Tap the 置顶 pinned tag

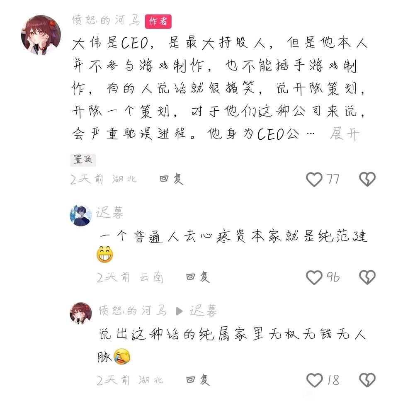tap(83, 160)
